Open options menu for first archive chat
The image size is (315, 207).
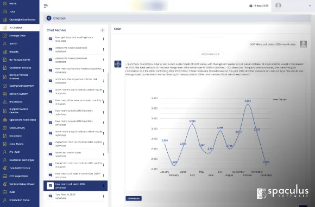pyautogui.click(x=103, y=39)
